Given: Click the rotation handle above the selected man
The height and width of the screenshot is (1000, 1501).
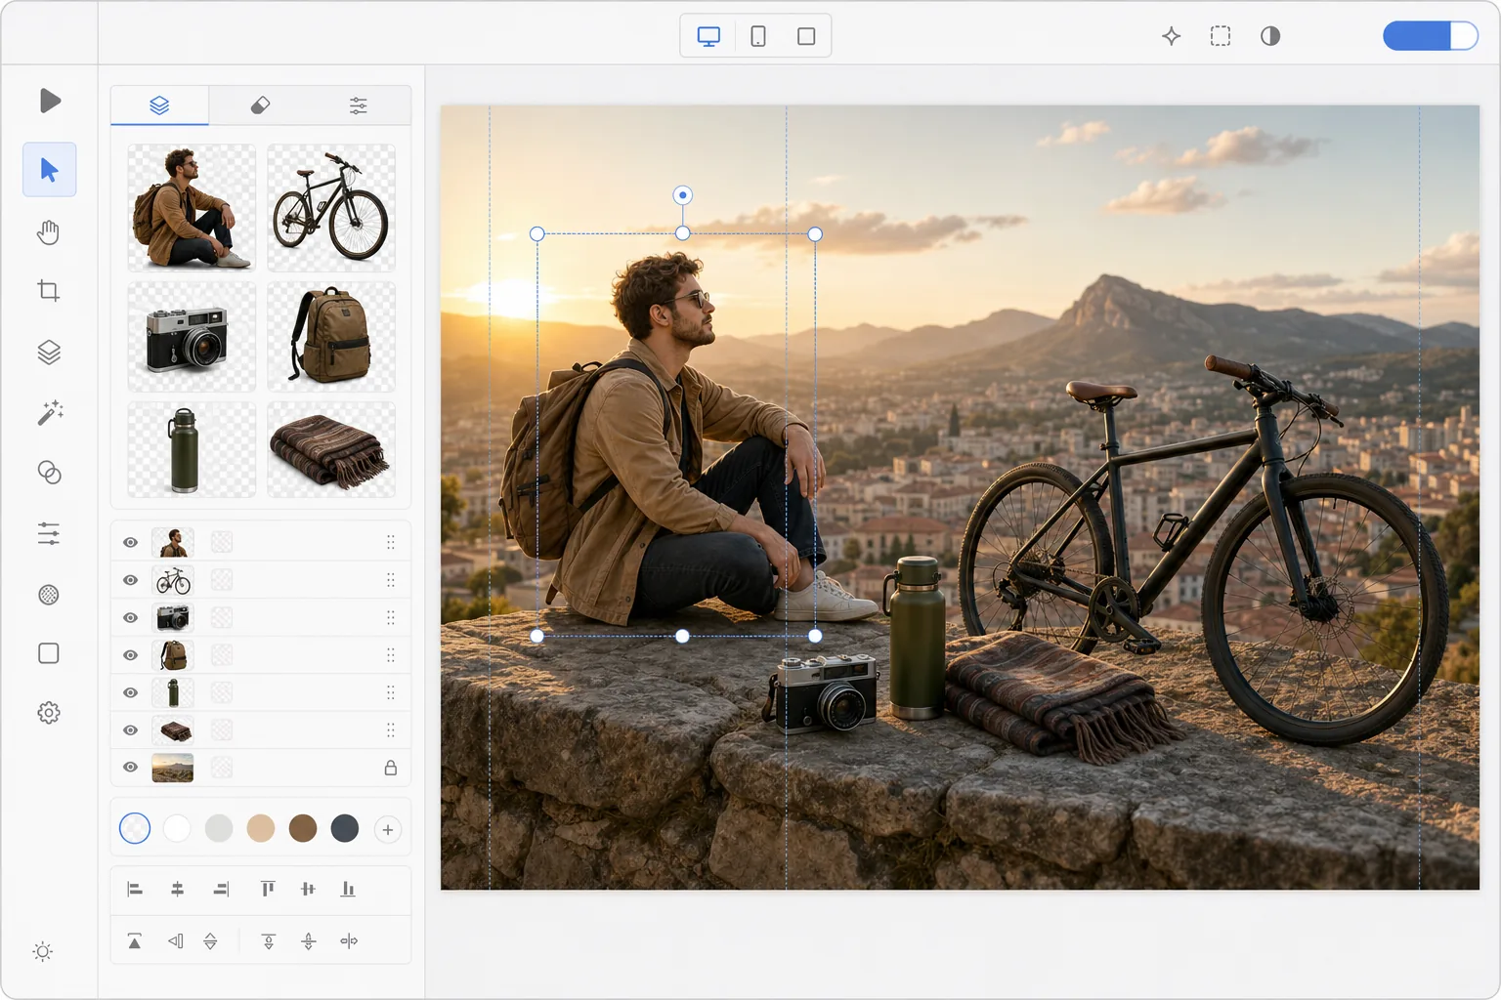Looking at the screenshot, I should (x=682, y=195).
